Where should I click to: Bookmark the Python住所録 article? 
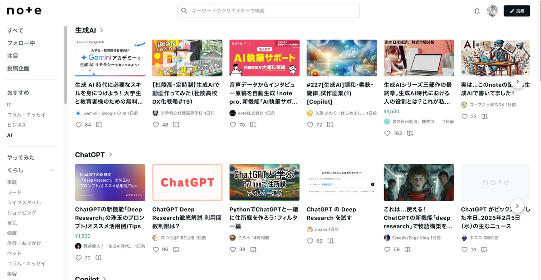(x=253, y=249)
